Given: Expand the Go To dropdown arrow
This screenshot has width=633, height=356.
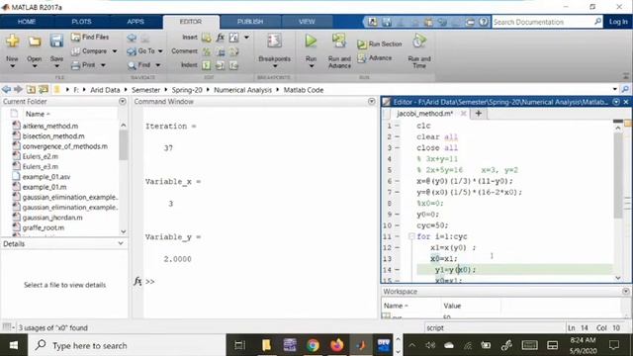Looking at the screenshot, I should tap(160, 51).
